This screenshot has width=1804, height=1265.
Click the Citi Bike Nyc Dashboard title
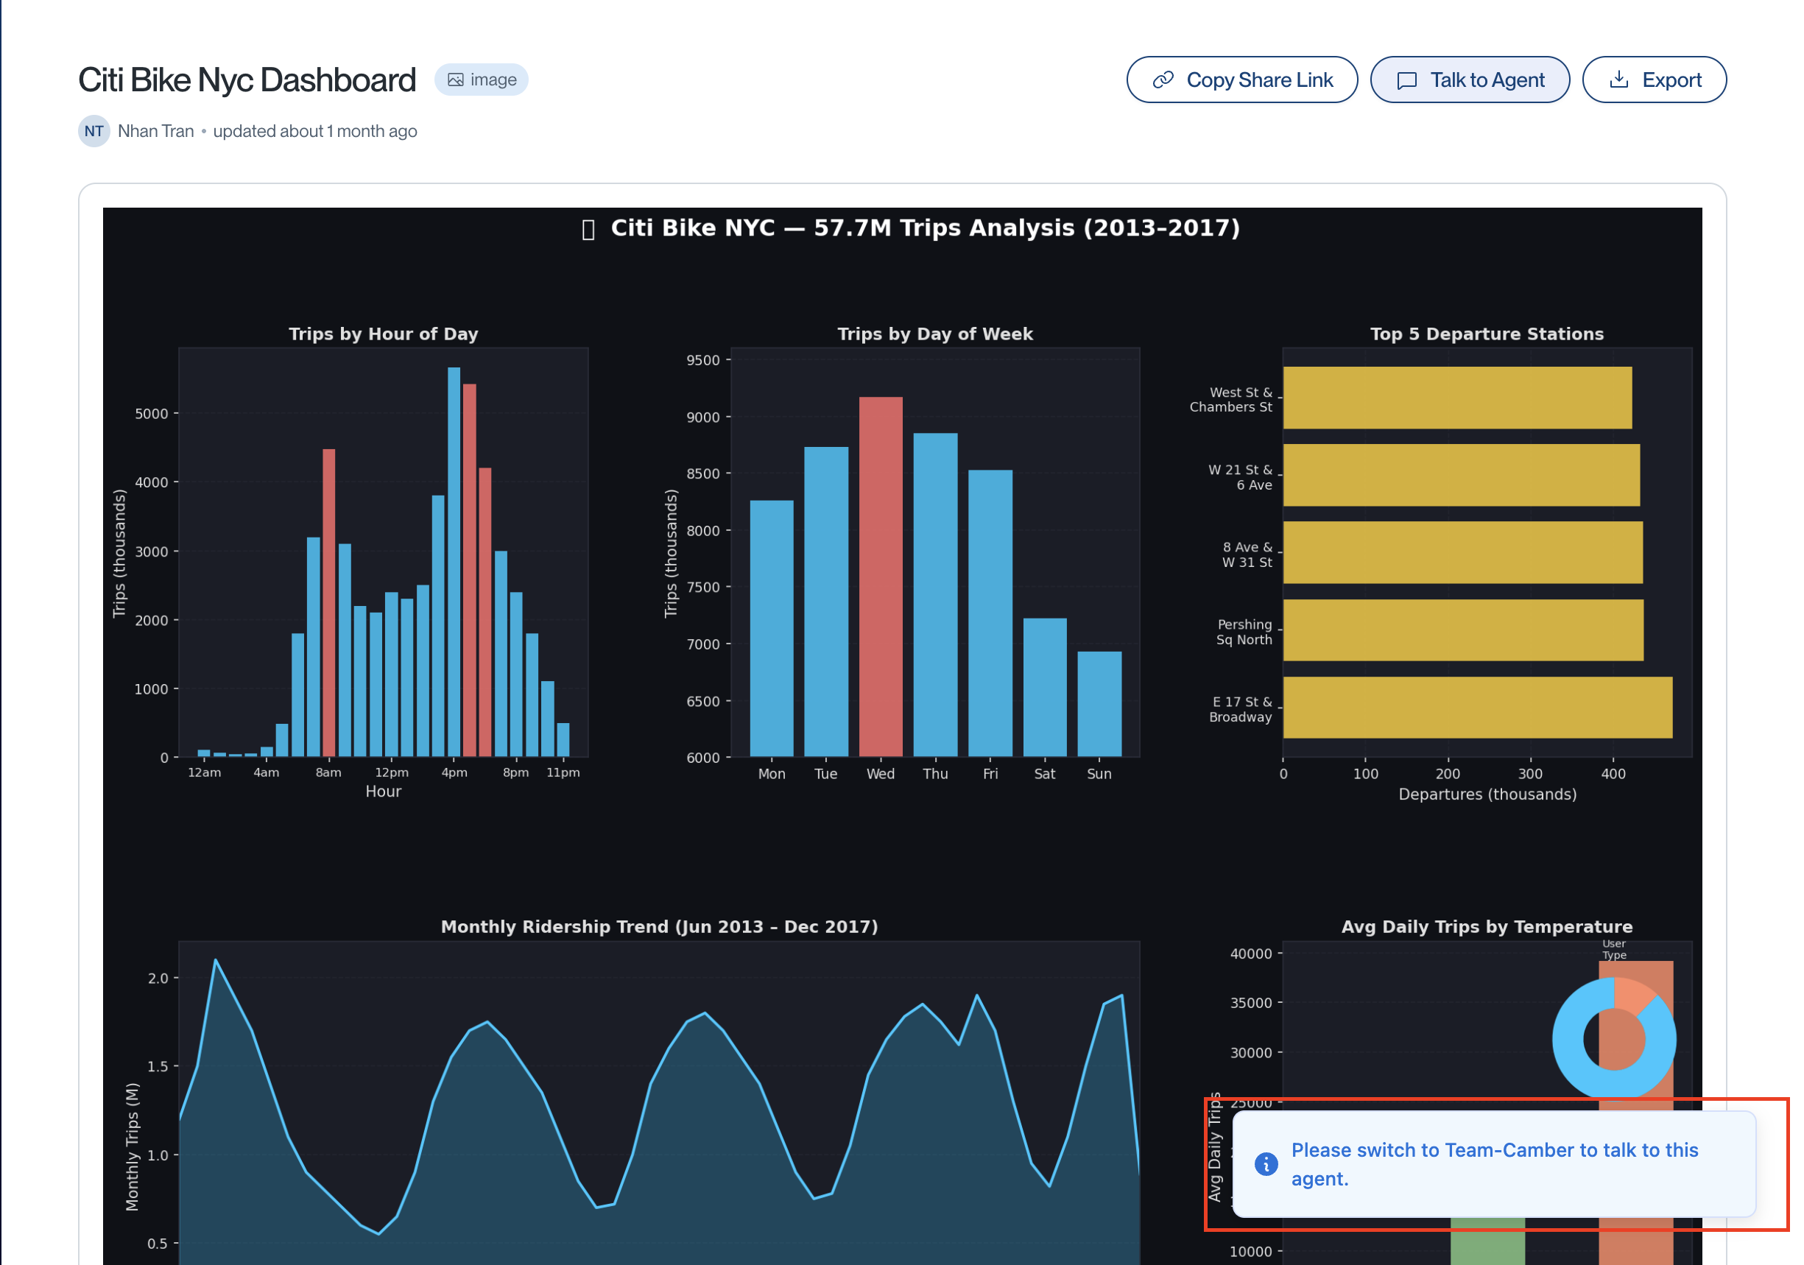click(247, 80)
